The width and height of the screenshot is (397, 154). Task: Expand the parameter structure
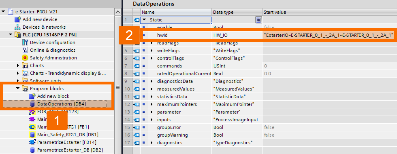[x=152, y=112]
